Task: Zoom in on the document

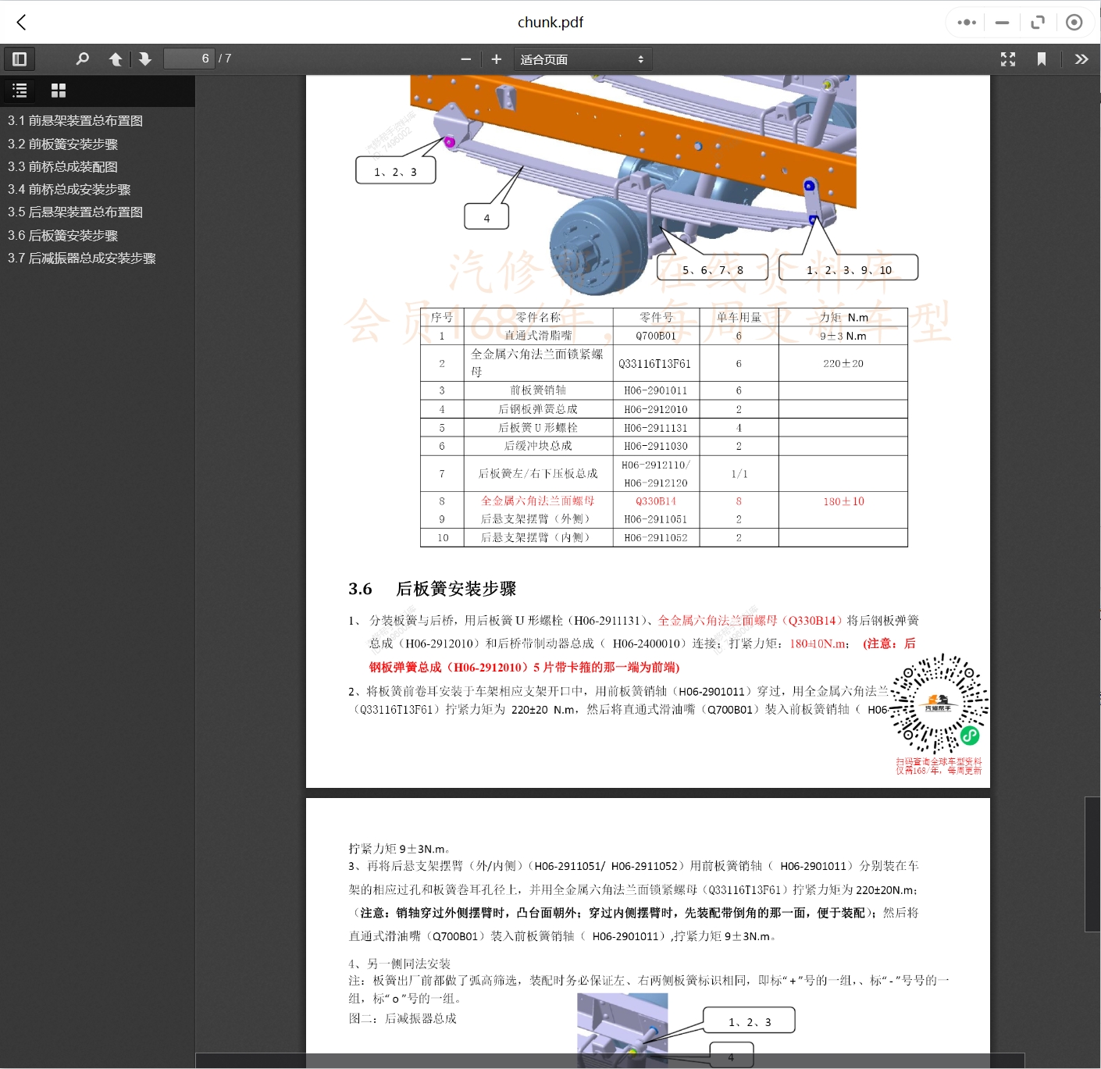Action: click(496, 59)
